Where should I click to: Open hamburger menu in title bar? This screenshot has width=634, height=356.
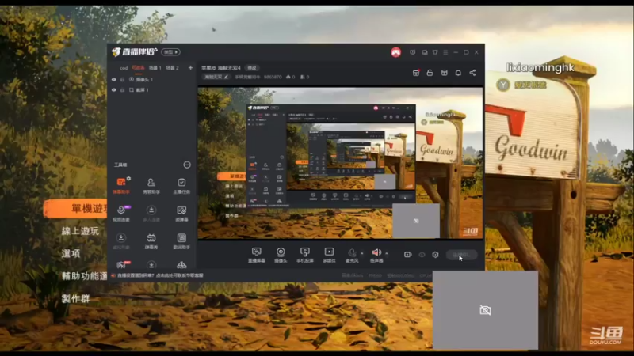tap(445, 52)
